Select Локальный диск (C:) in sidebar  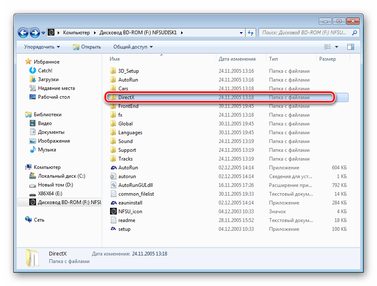pos(62,176)
